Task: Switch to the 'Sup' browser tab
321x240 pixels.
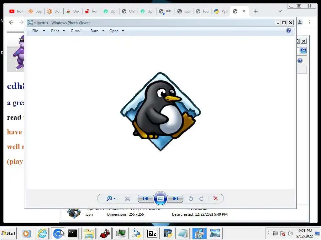Action: click(x=35, y=11)
